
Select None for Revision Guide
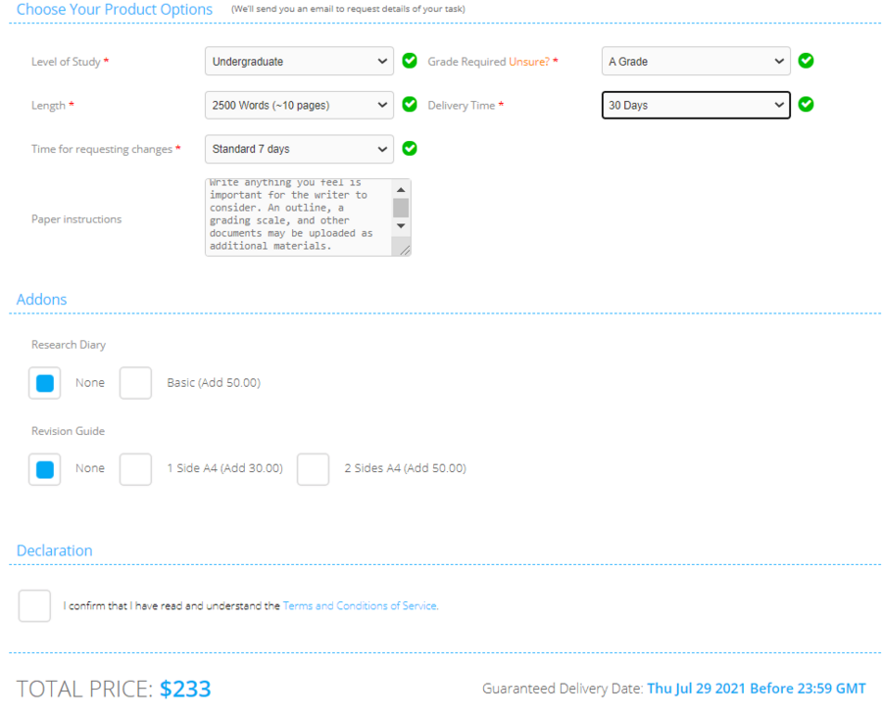(x=45, y=469)
